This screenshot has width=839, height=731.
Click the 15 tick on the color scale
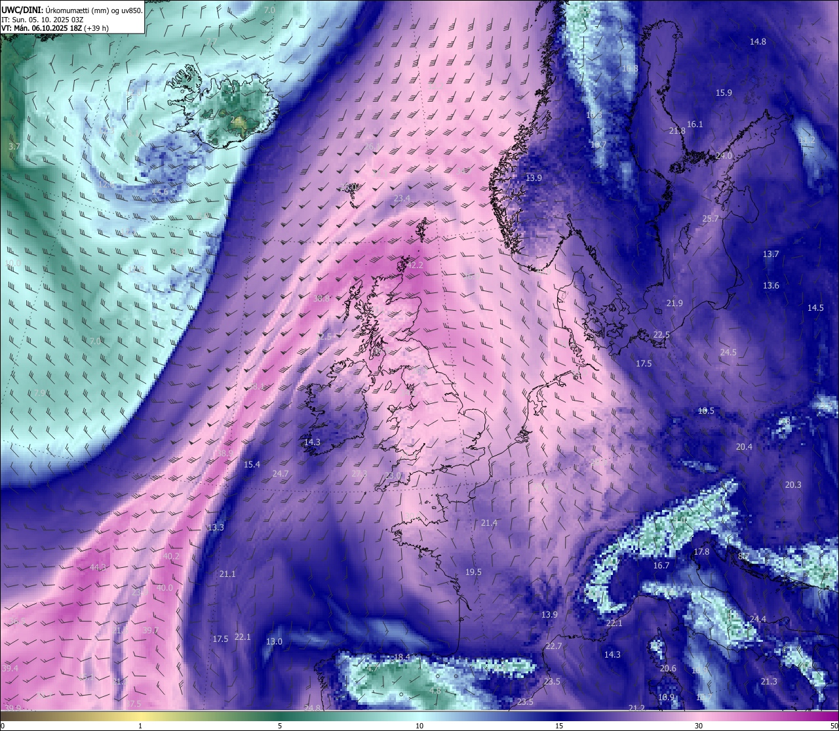(559, 726)
